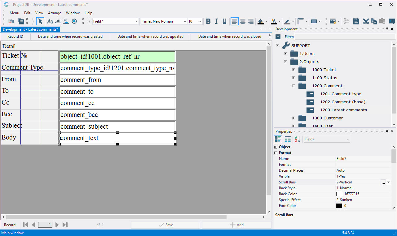Go to the next record arrow
The image size is (397, 236).
pyautogui.click(x=57, y=225)
